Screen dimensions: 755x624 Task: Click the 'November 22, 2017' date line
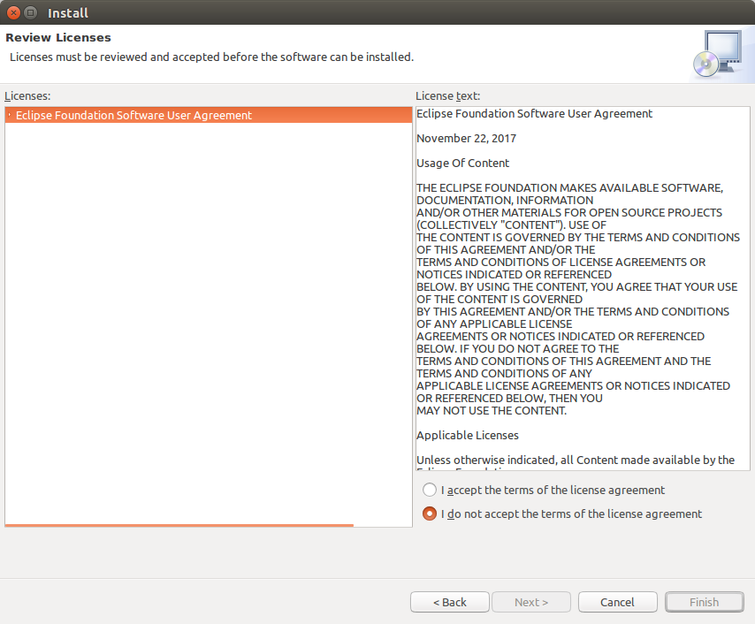[466, 139]
